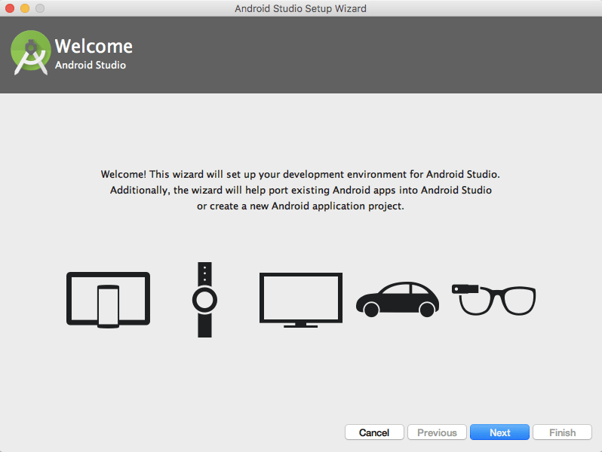This screenshot has width=602, height=452.
Task: Select the phone icon overlapping the tablet
Action: point(109,307)
